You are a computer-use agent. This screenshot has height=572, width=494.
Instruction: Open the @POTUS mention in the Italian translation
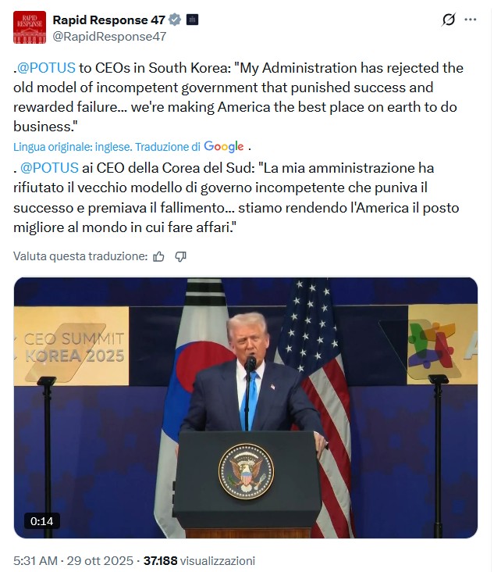(49, 167)
